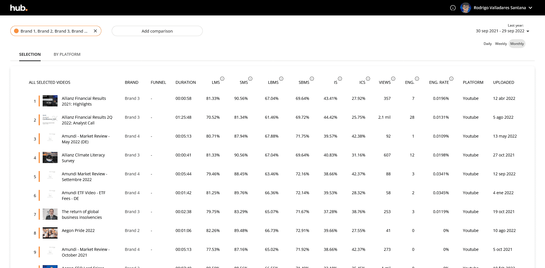Expand the user account menu chevron
Viewport: 545px width, 268px height.
pos(530,8)
